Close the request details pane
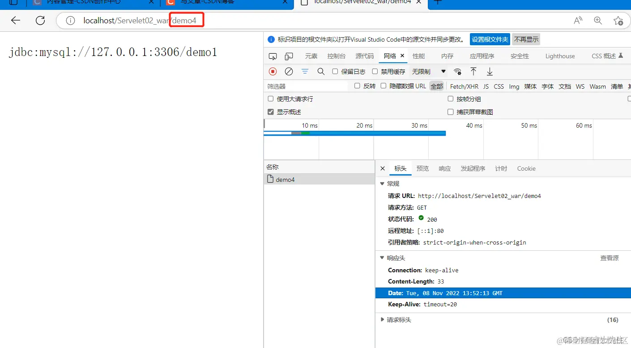 tap(383, 168)
